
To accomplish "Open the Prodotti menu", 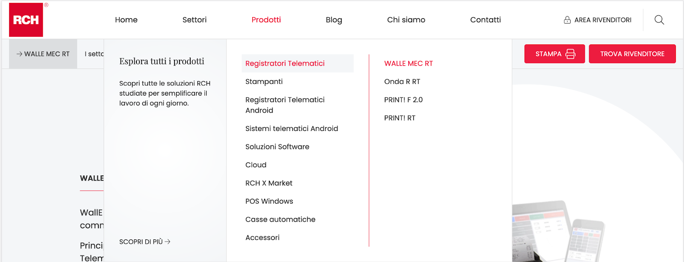I will (266, 20).
